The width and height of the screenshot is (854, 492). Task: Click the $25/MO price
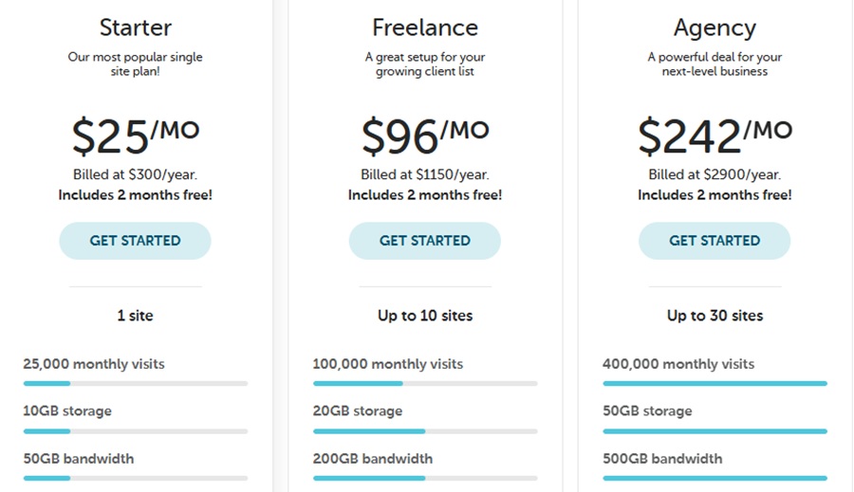[135, 136]
